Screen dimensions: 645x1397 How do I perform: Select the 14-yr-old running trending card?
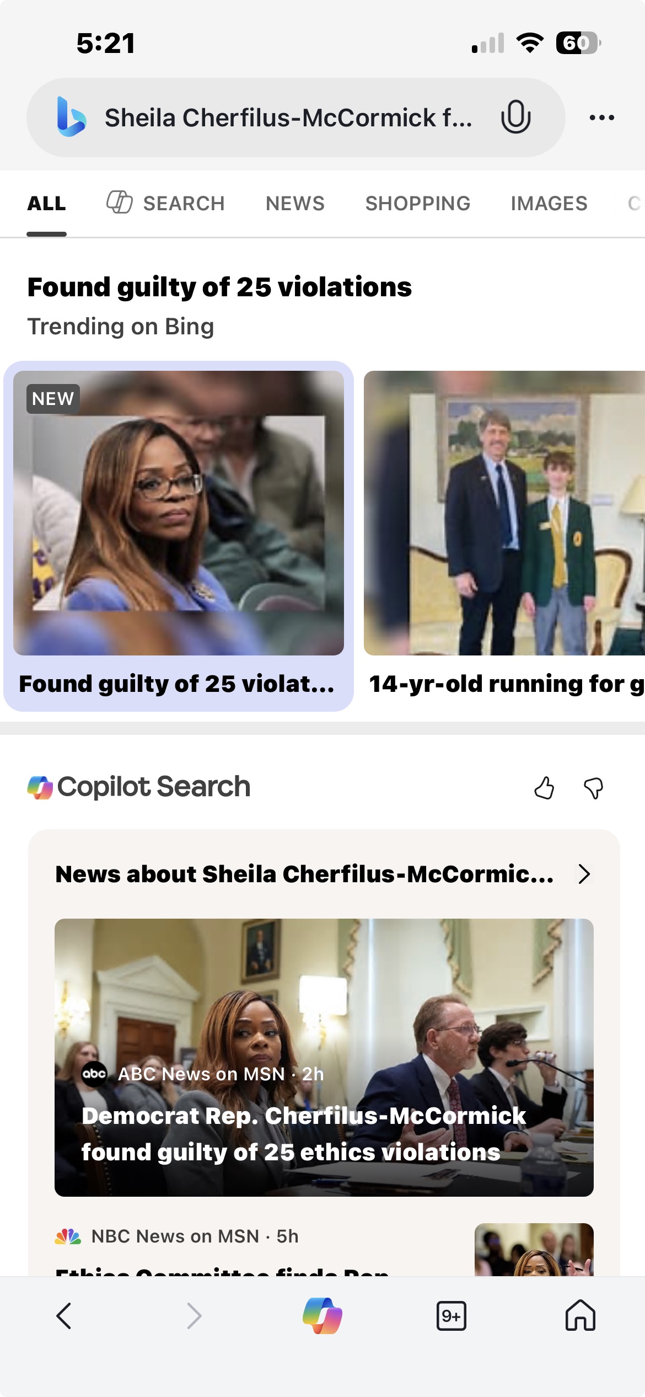[504, 536]
